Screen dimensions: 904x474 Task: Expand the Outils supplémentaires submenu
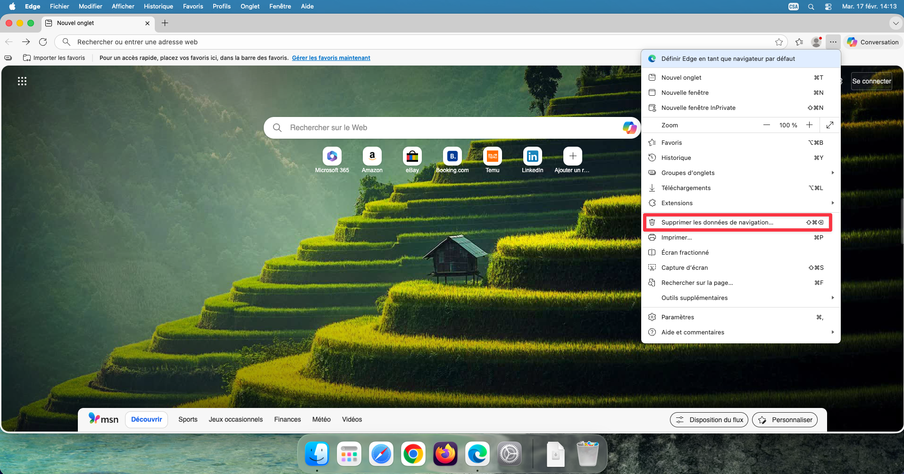pyautogui.click(x=741, y=298)
